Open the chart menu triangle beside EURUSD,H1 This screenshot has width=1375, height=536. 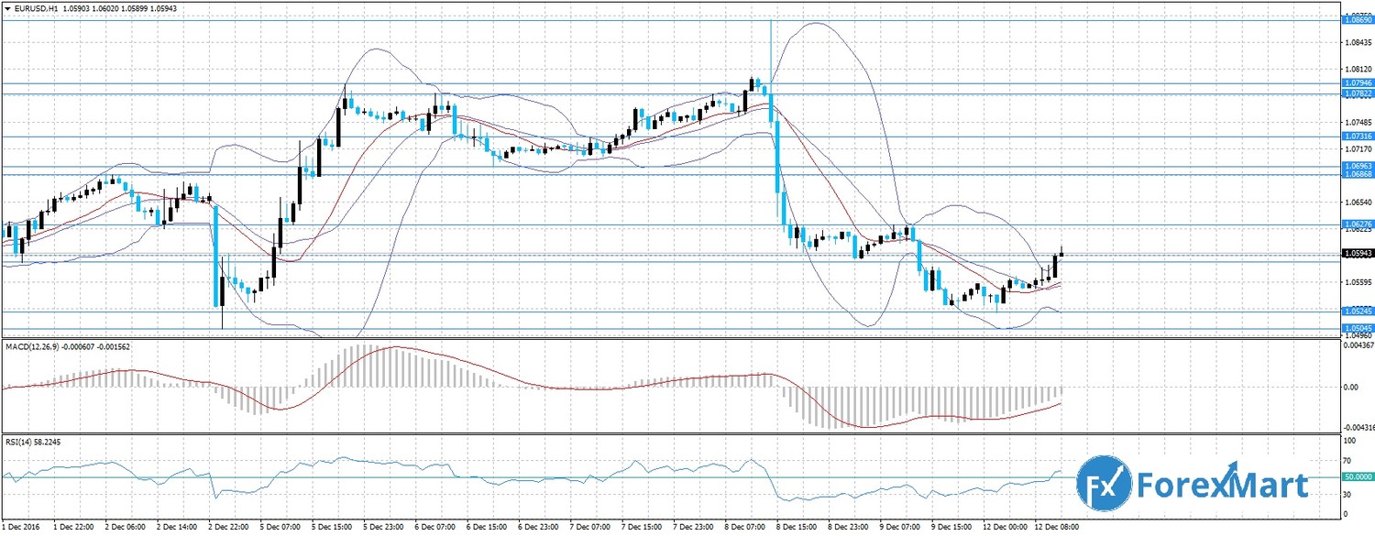tap(6, 8)
